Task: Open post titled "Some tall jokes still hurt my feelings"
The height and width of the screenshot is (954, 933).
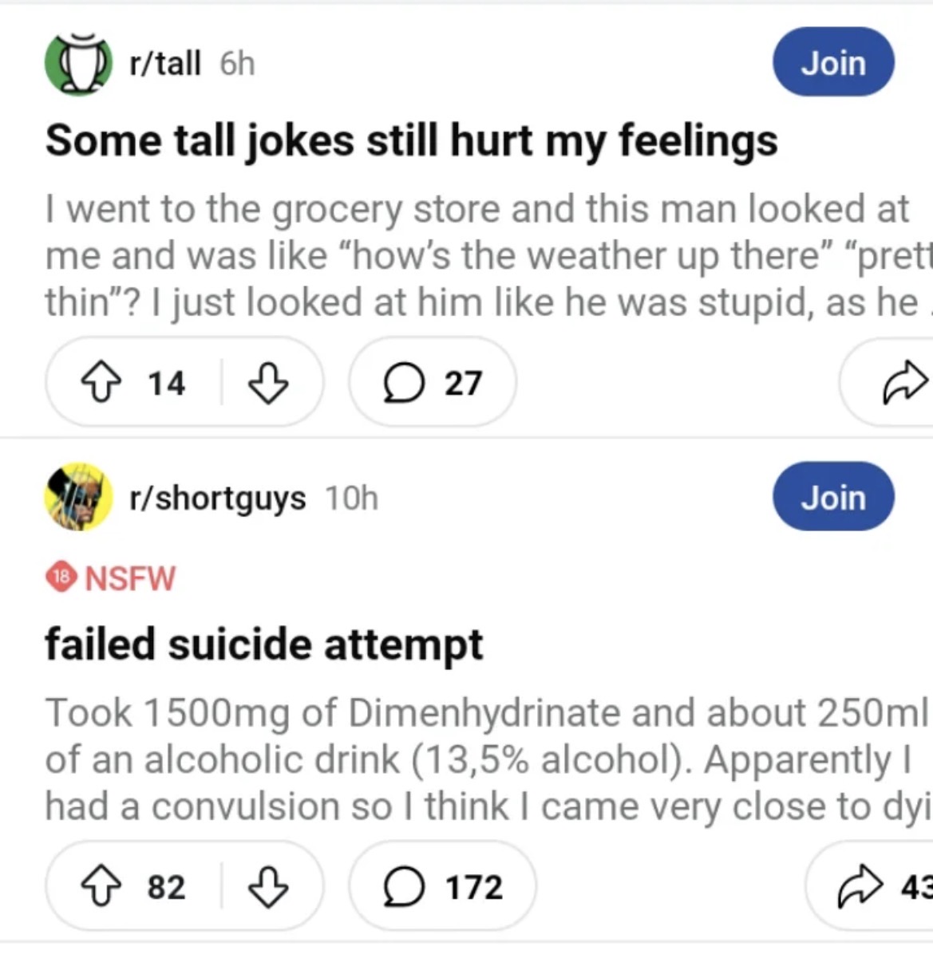Action: 411,141
